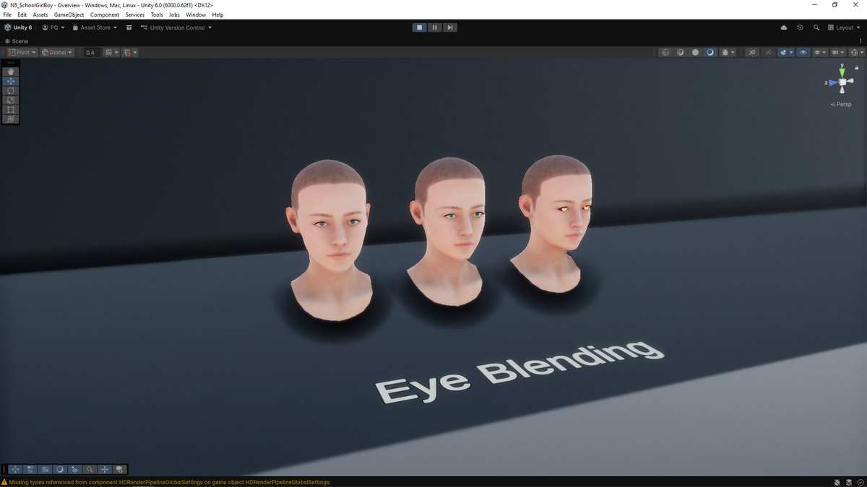
Task: Open the Undo History clock icon
Action: [x=800, y=27]
